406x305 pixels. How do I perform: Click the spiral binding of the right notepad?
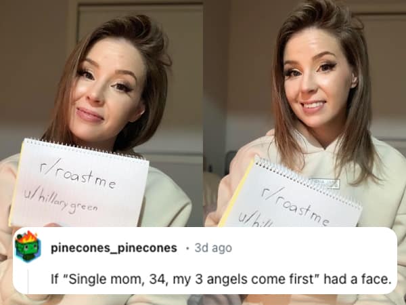point(307,181)
